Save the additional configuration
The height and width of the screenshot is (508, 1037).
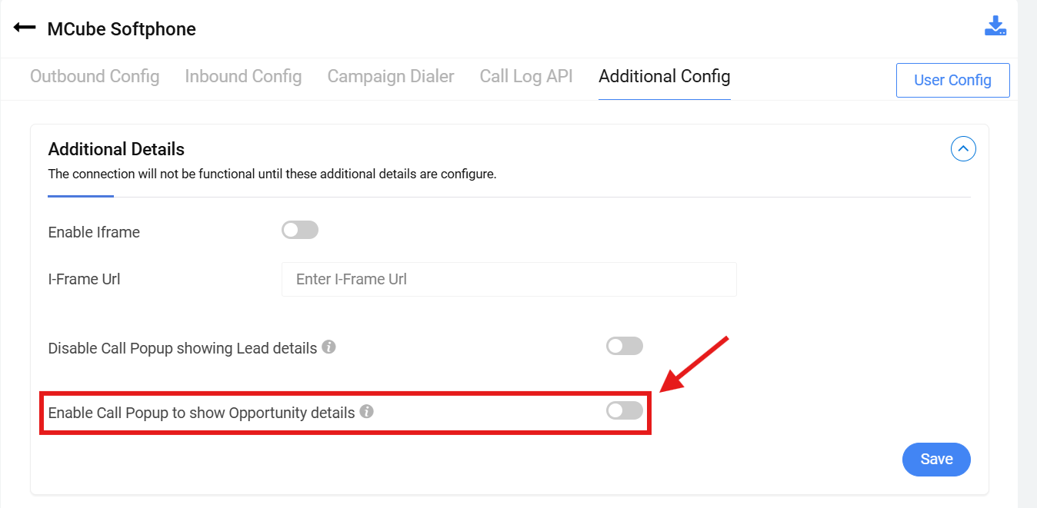pos(936,460)
